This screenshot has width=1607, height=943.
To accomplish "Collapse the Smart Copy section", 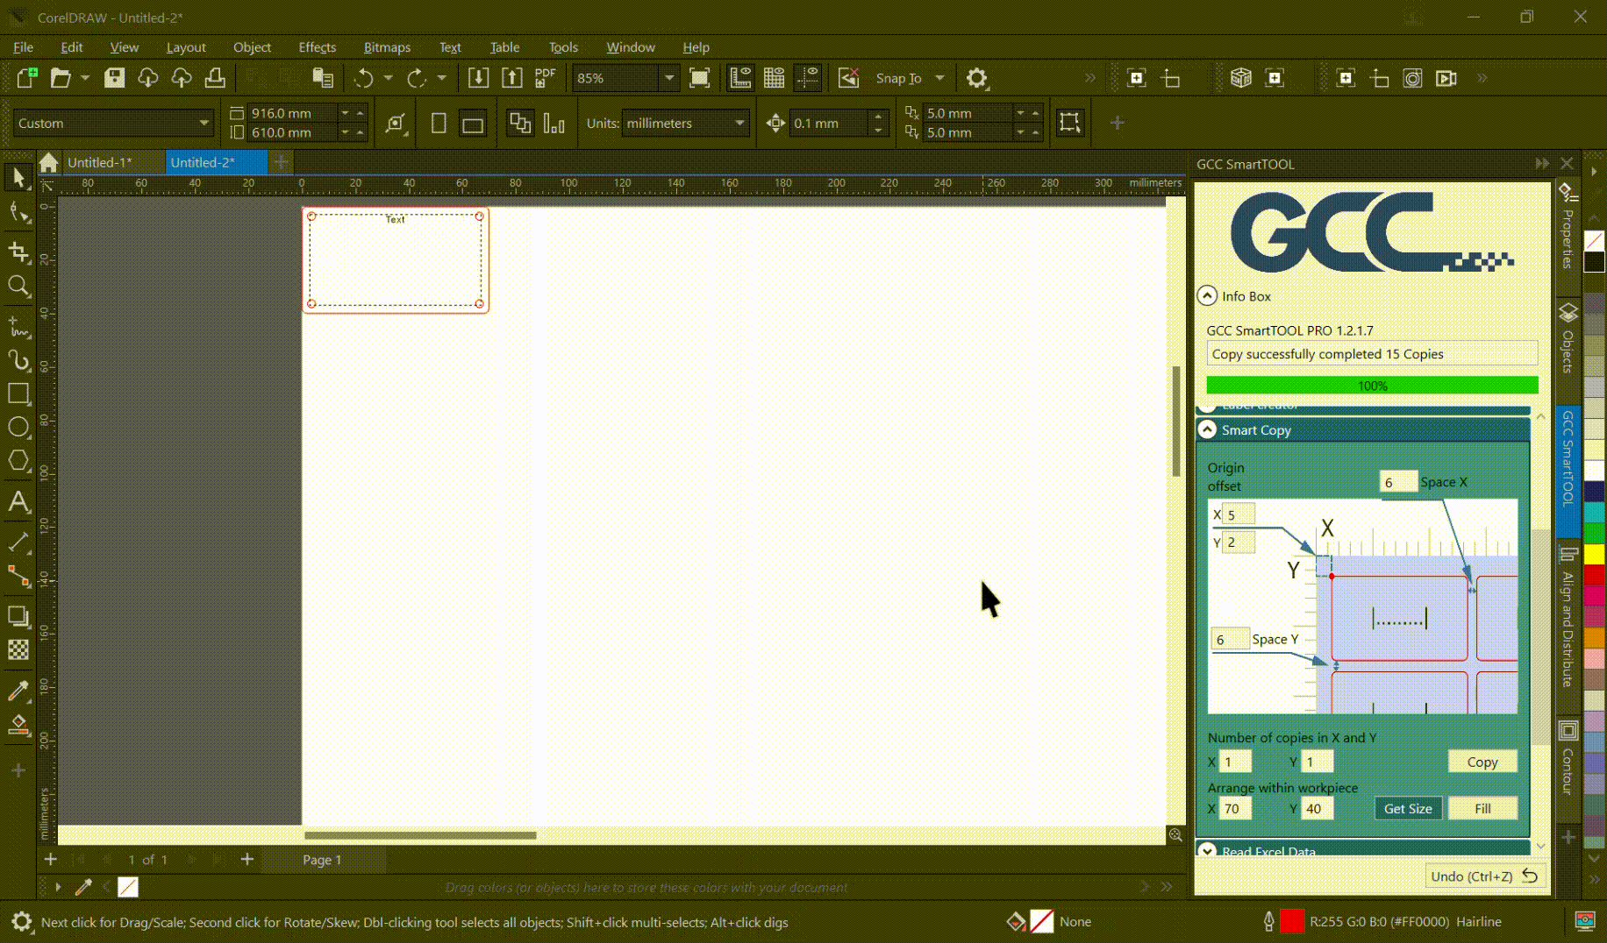I will click(x=1208, y=429).
